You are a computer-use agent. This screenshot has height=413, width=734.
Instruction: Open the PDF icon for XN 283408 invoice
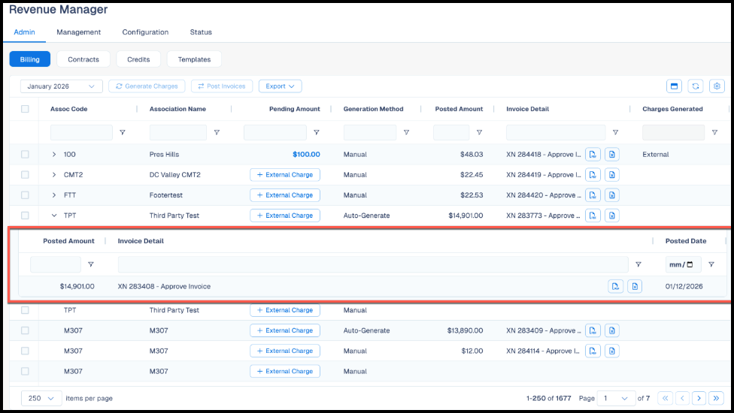click(616, 286)
